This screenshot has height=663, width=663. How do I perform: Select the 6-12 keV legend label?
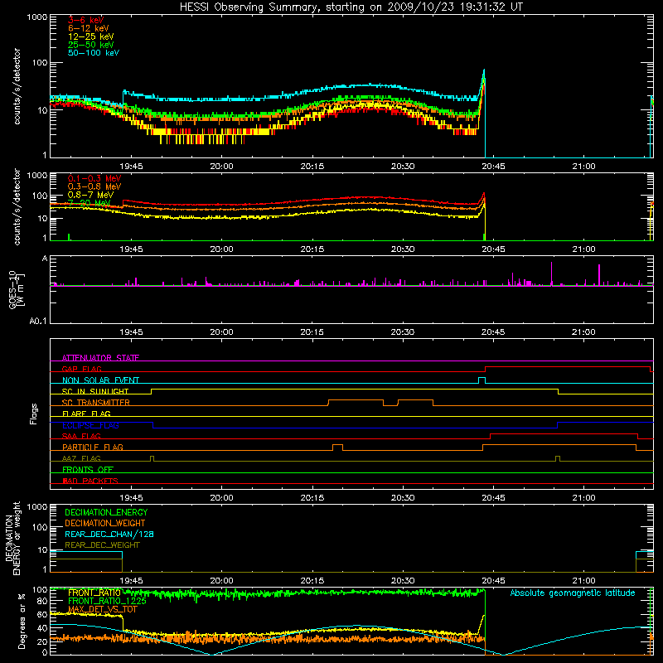pos(88,28)
